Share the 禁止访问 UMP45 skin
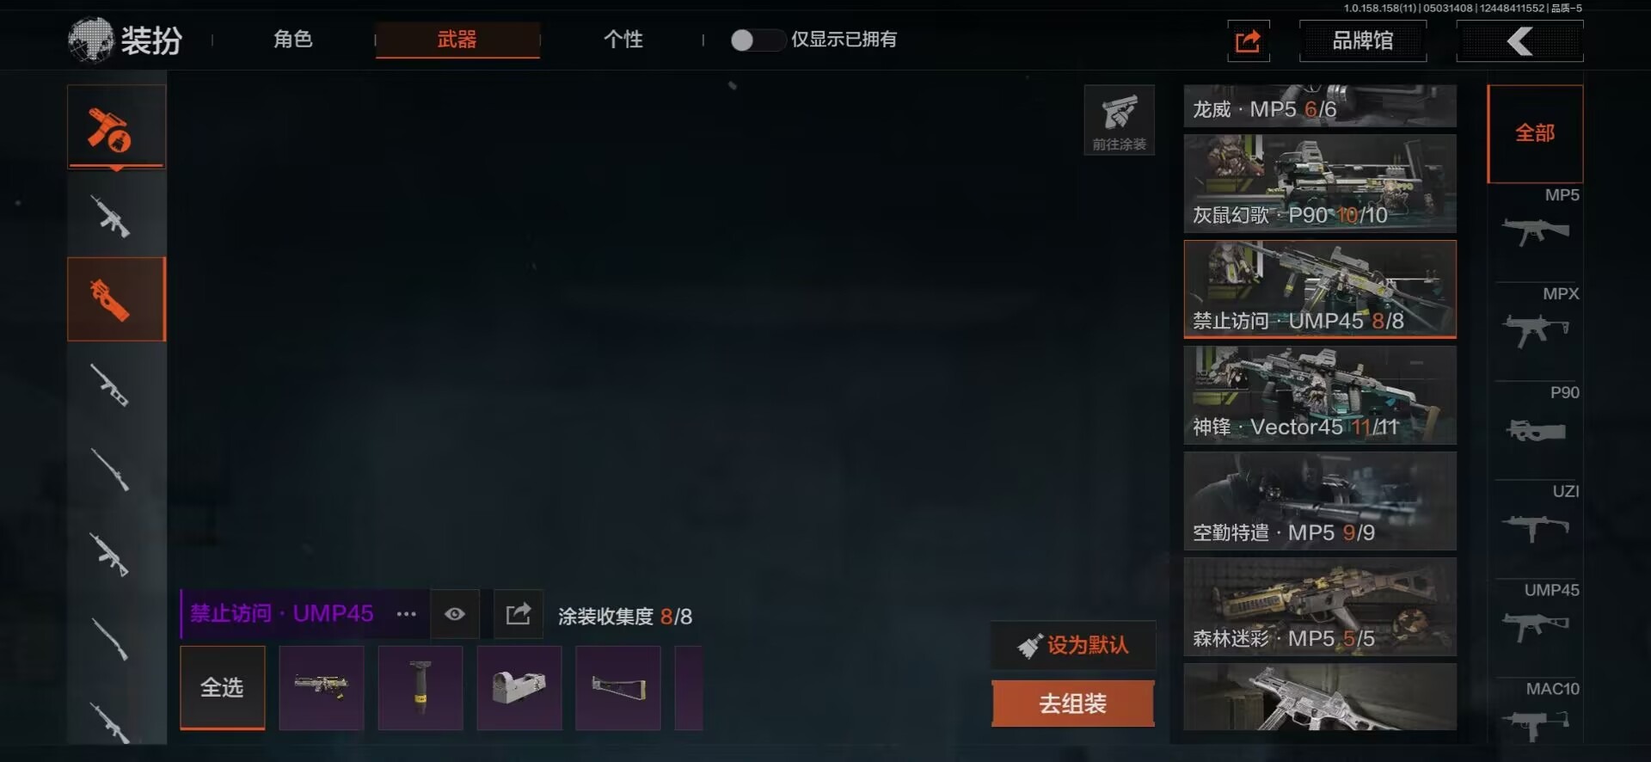Screen dimensions: 1651x762 [519, 614]
